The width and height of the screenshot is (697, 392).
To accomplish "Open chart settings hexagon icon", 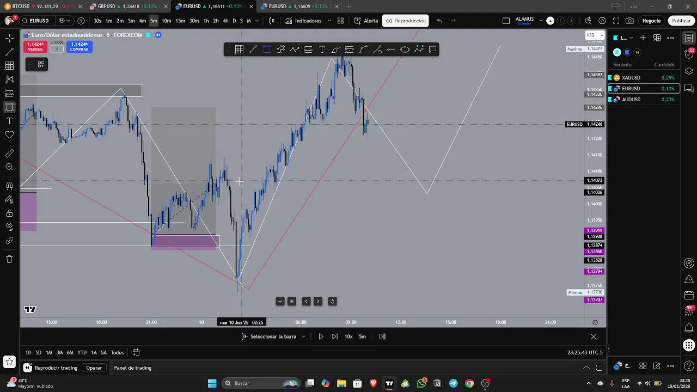I will [x=602, y=21].
